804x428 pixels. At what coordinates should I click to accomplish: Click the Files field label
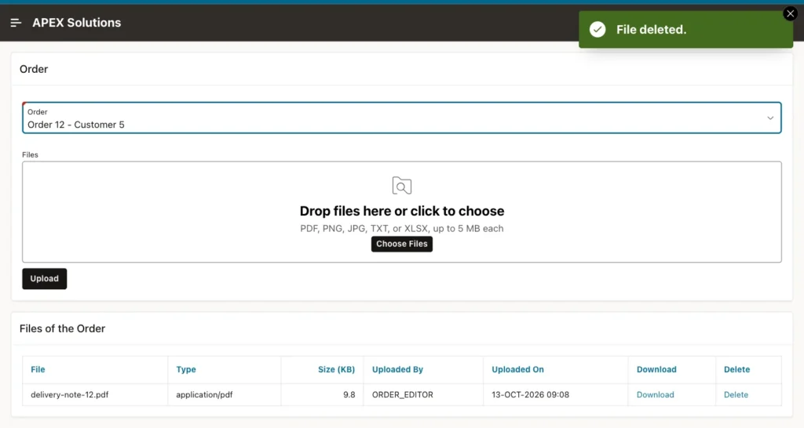point(31,154)
